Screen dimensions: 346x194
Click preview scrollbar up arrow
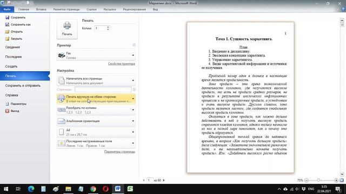[x=342, y=20]
